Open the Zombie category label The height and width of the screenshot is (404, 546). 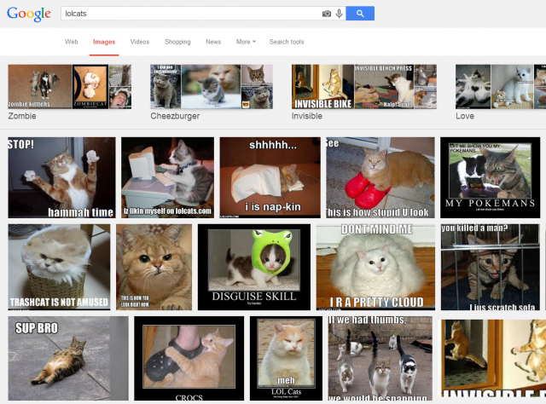22,116
